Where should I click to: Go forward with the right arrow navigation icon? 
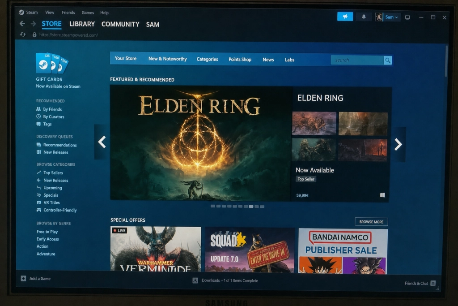tap(33, 24)
